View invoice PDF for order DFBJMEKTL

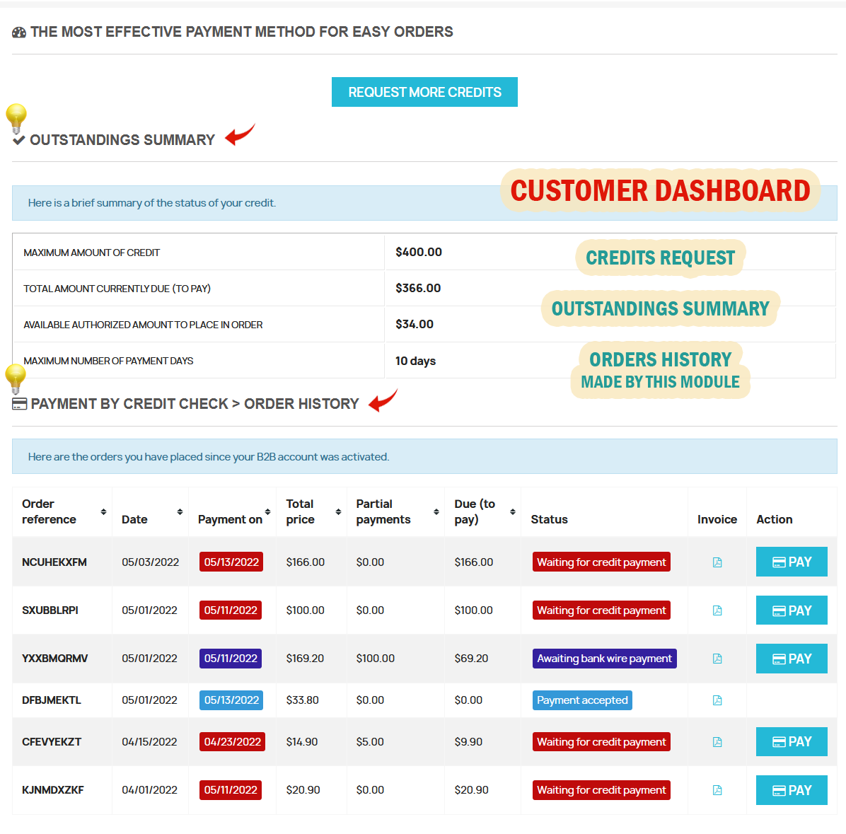pyautogui.click(x=717, y=700)
